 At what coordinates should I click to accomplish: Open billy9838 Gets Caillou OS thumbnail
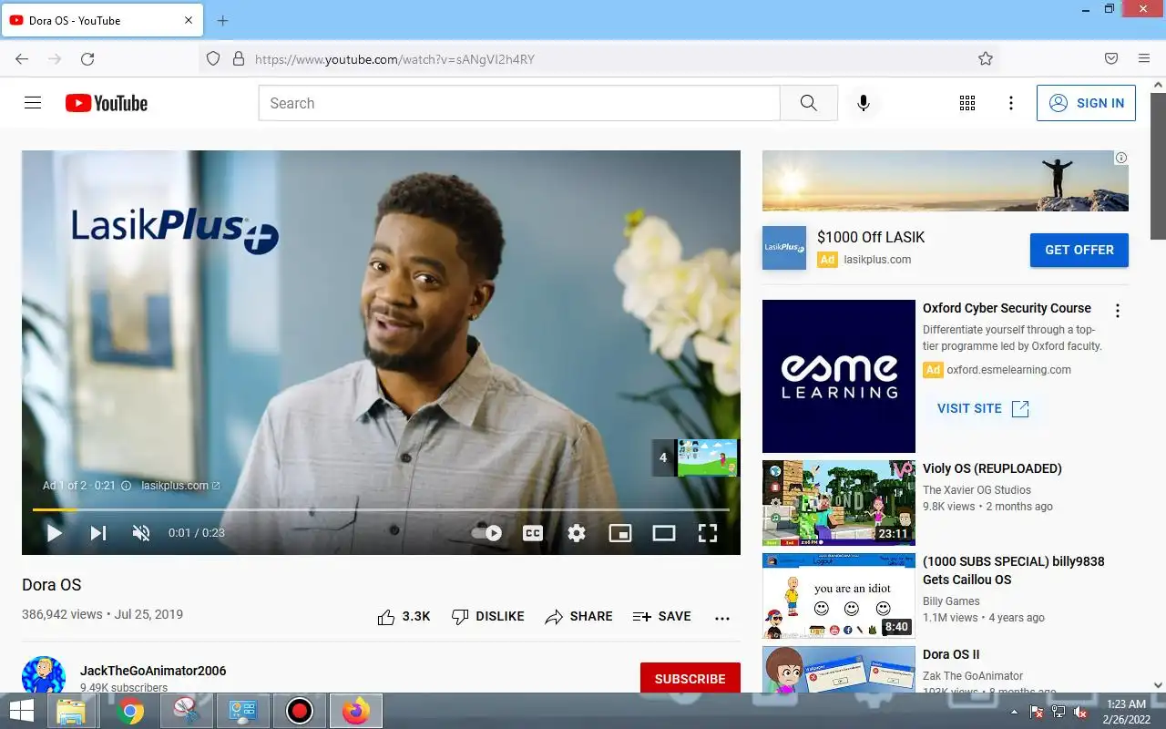(x=839, y=596)
